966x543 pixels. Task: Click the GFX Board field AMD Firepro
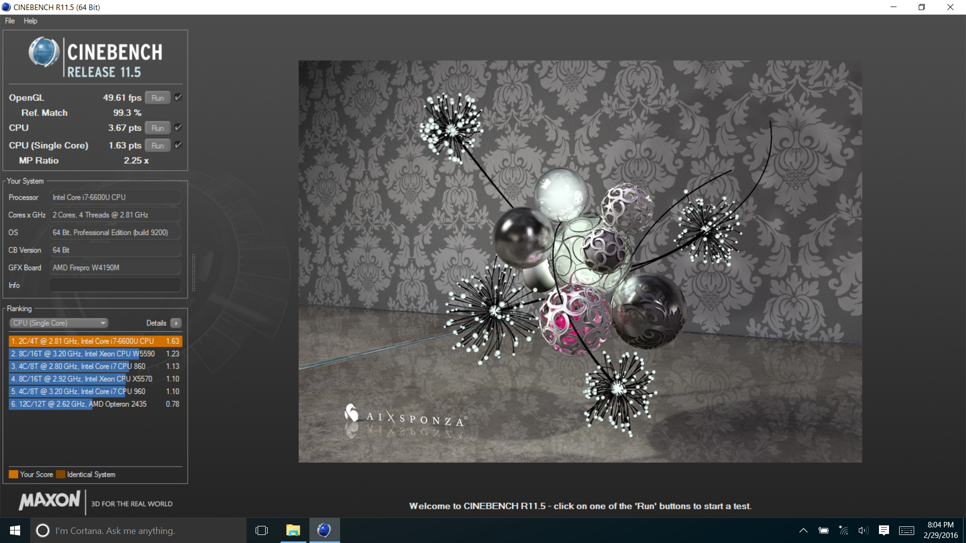pyautogui.click(x=115, y=267)
